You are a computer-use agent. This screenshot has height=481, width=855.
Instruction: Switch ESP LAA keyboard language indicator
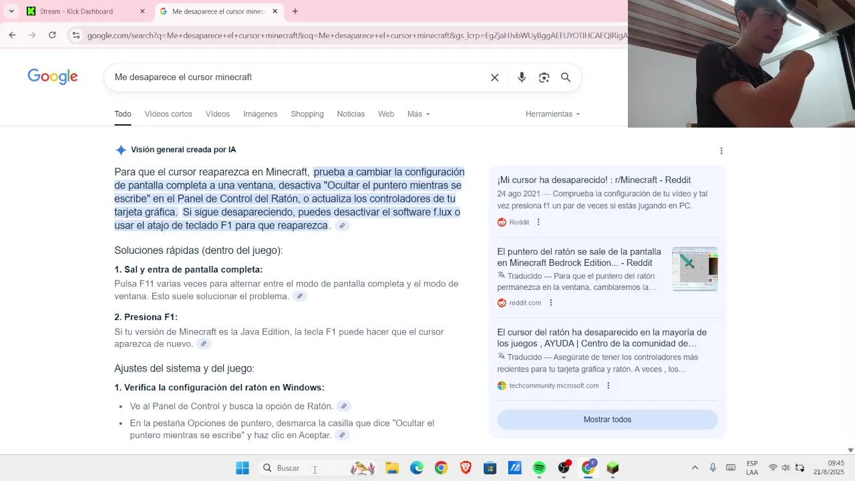(x=752, y=468)
